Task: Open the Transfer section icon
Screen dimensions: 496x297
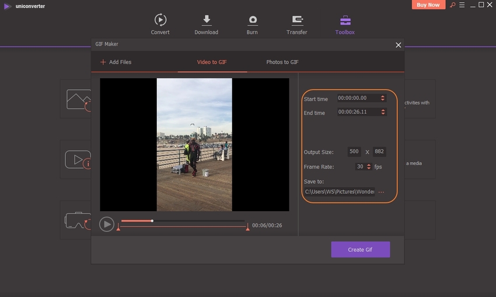Action: (297, 20)
